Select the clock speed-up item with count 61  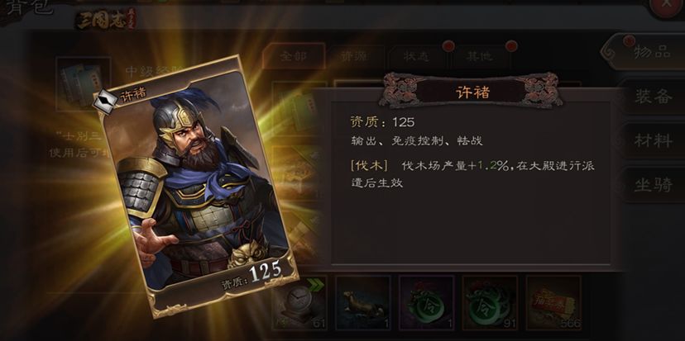click(299, 303)
